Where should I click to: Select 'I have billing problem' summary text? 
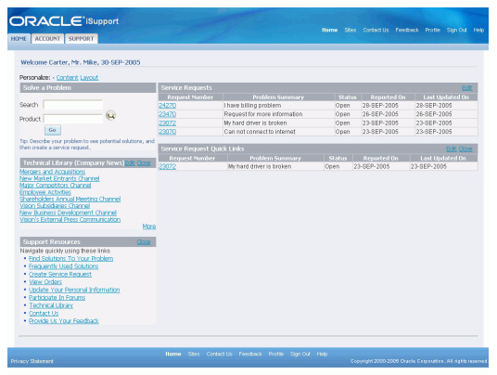coord(252,106)
